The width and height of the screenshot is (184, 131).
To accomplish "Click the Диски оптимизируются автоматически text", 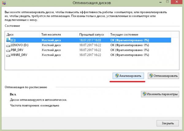I will [38, 100].
